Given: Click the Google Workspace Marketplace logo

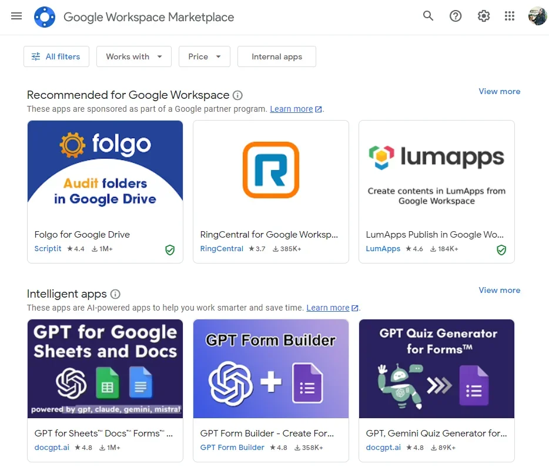Looking at the screenshot, I should point(45,17).
